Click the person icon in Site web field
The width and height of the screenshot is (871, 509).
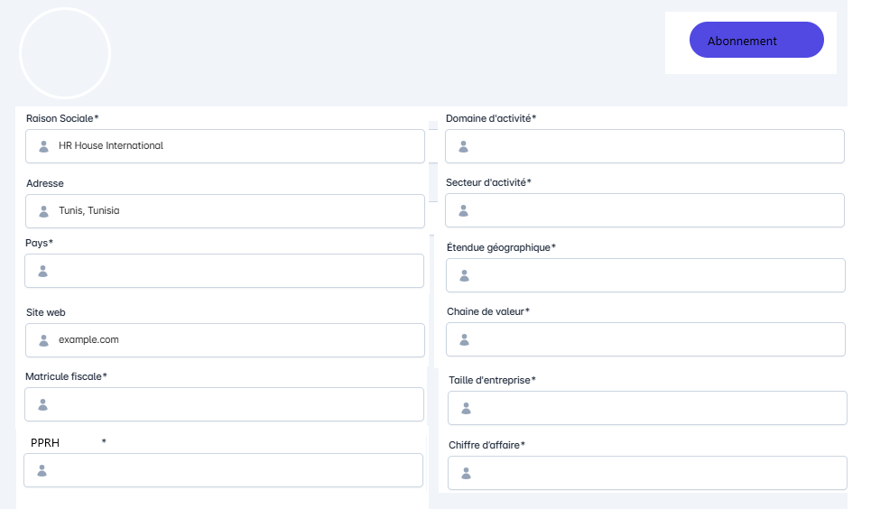point(43,340)
